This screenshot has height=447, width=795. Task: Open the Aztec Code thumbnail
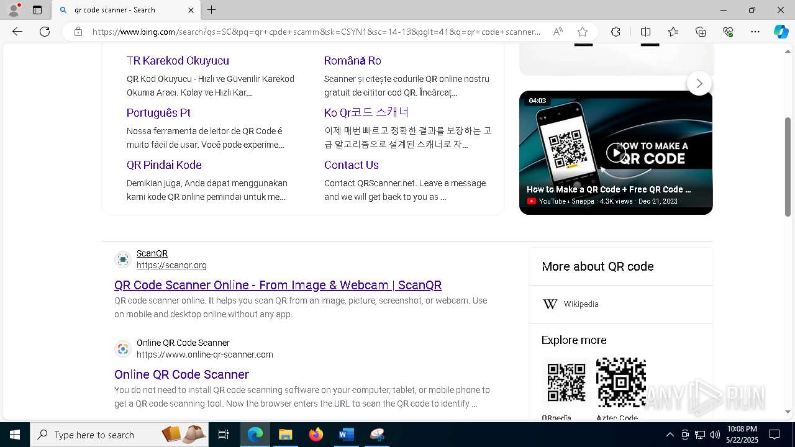(621, 382)
